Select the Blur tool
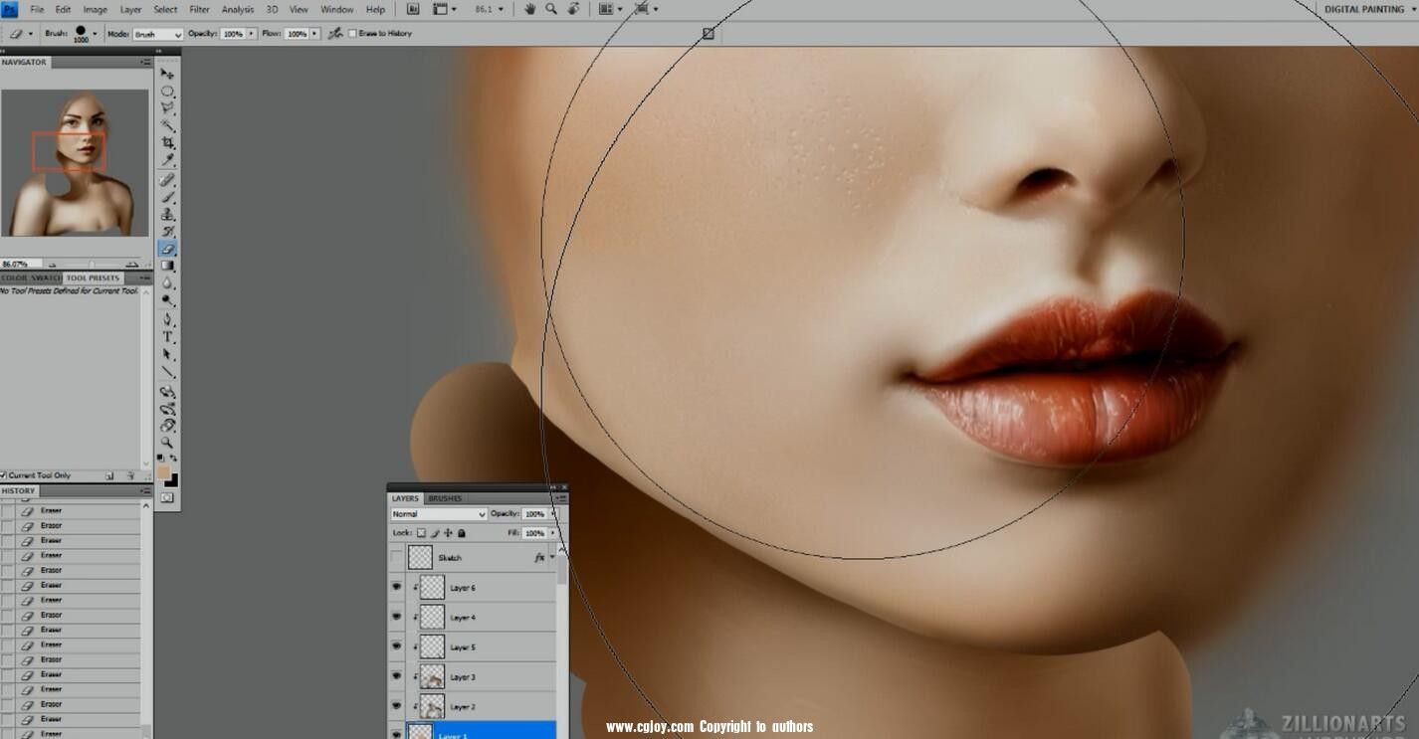 pos(167,283)
